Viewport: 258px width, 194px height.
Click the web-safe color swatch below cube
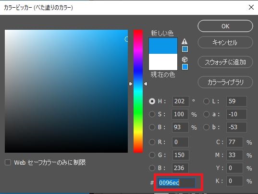(185, 67)
